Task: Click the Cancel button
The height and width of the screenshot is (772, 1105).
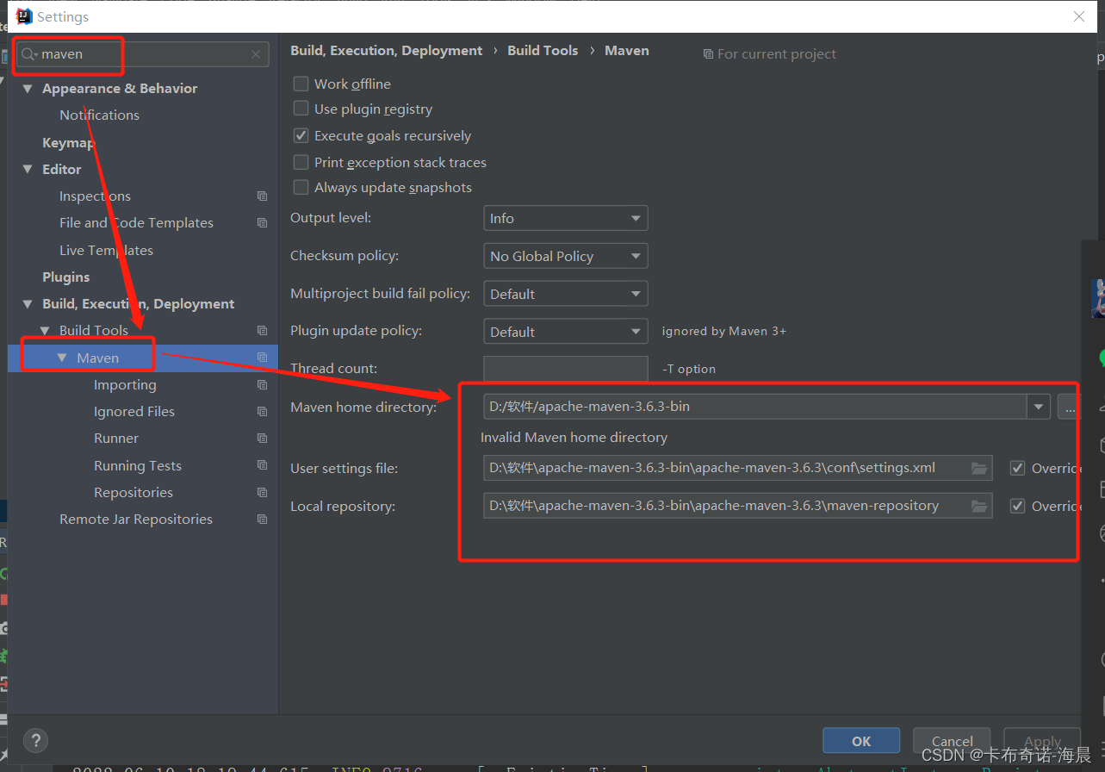Action: (x=953, y=741)
